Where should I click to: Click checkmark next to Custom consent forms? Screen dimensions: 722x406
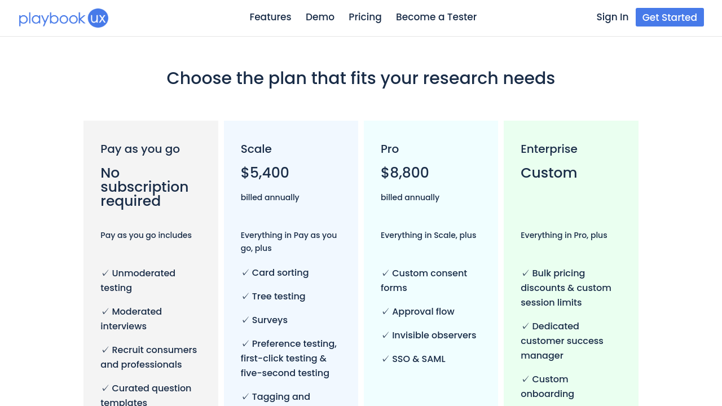click(x=385, y=273)
